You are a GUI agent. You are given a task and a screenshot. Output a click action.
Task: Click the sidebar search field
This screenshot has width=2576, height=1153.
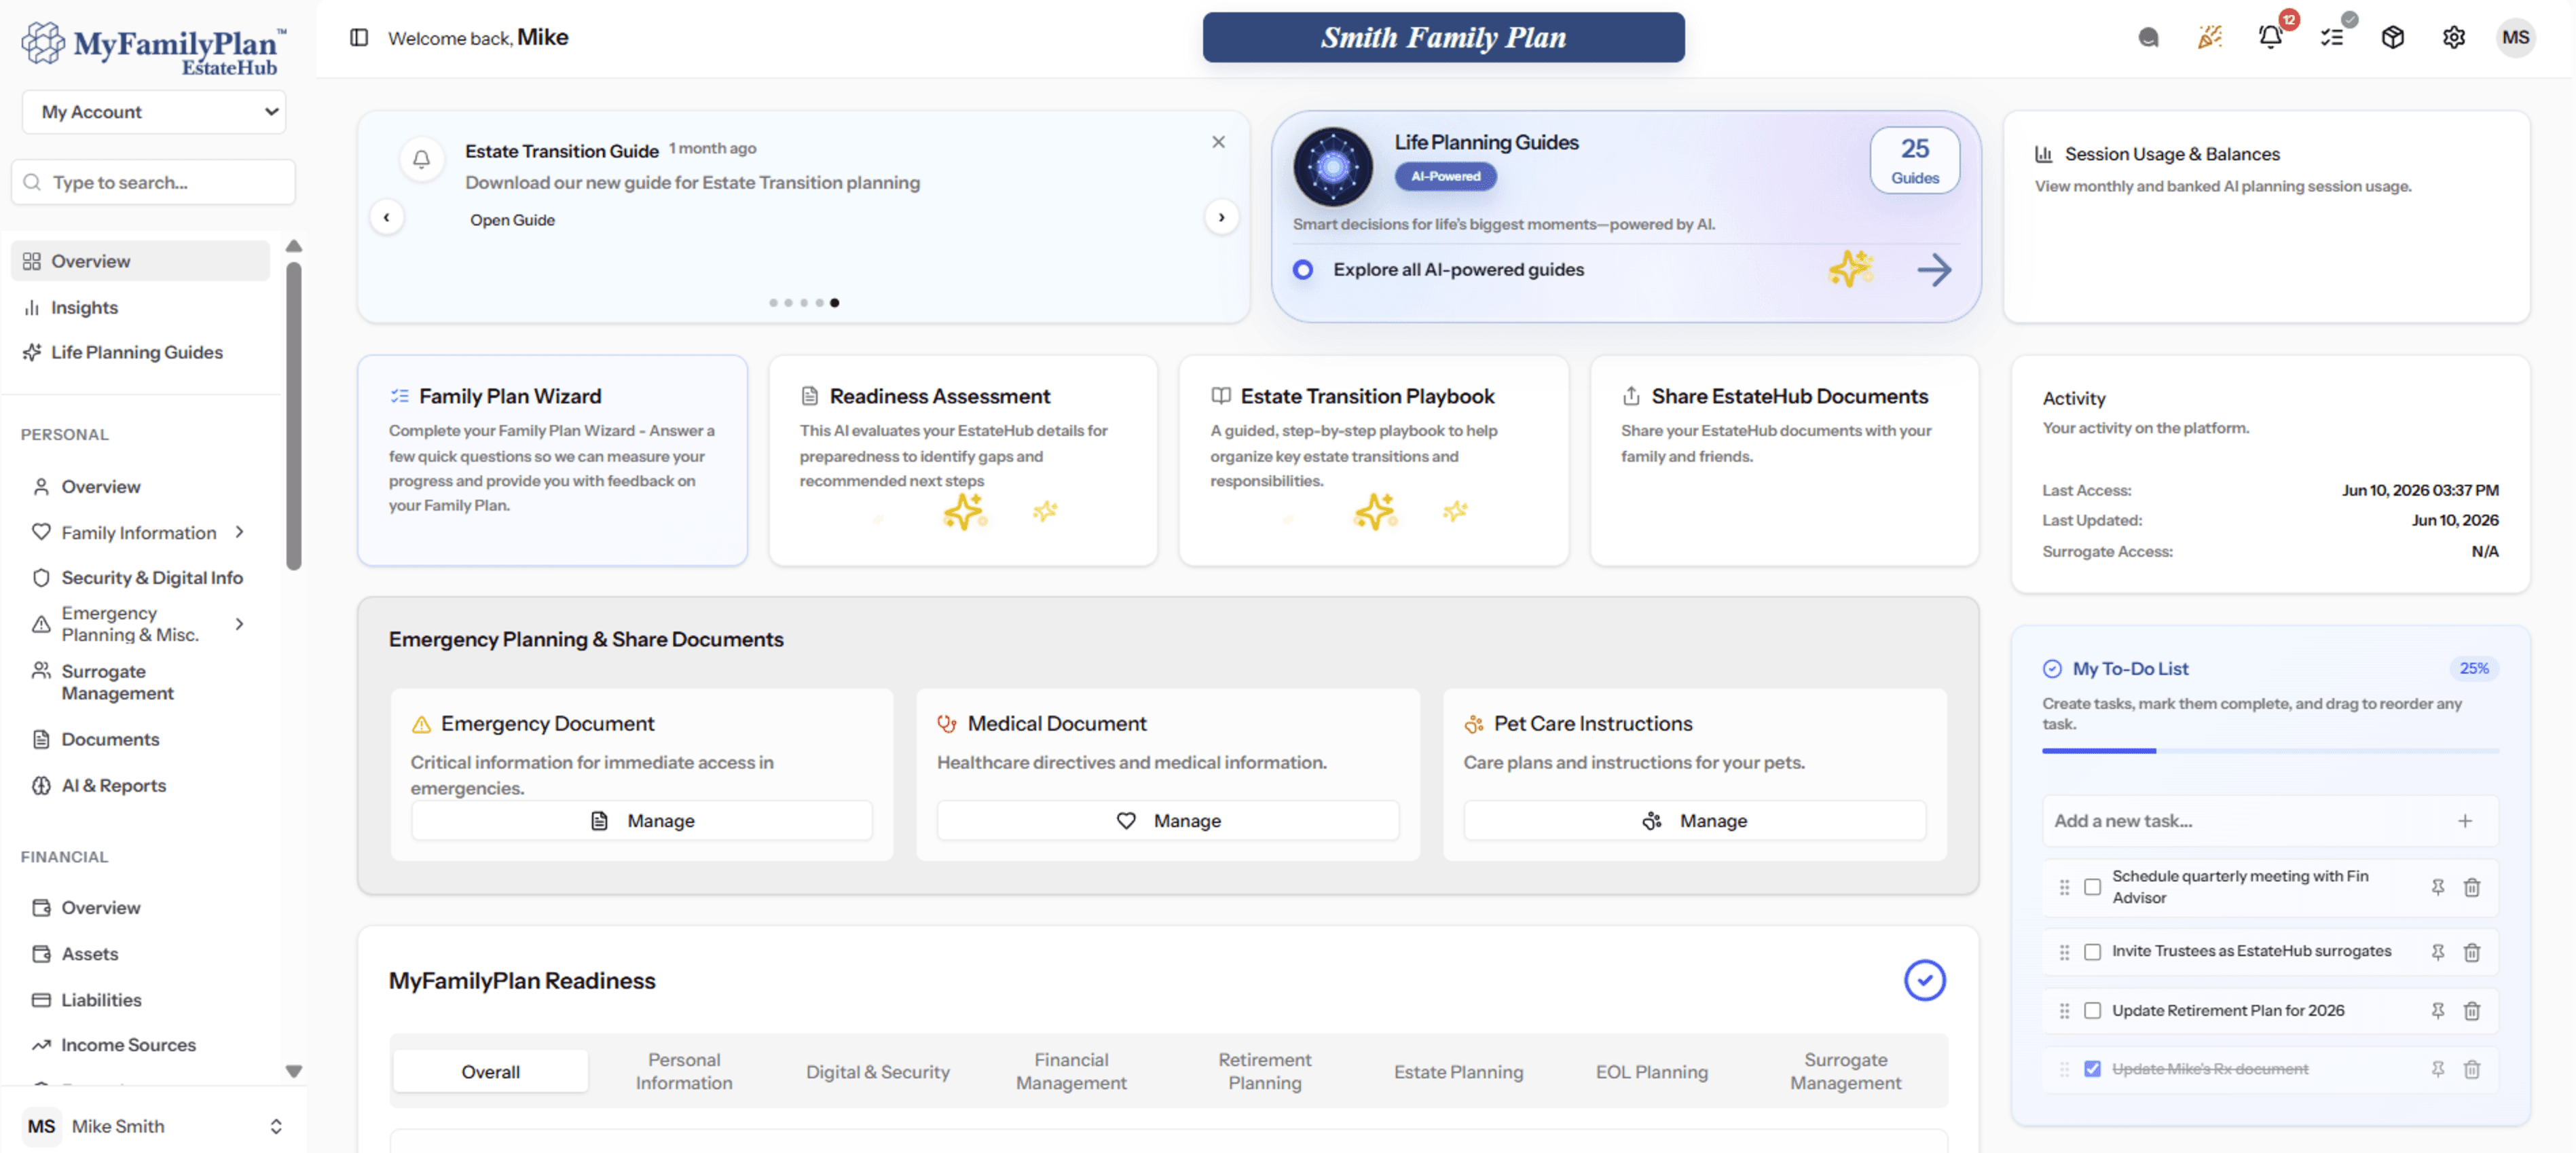[x=154, y=182]
